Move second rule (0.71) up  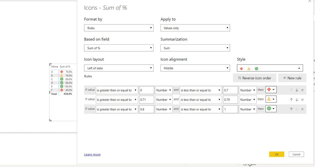pos(291,100)
